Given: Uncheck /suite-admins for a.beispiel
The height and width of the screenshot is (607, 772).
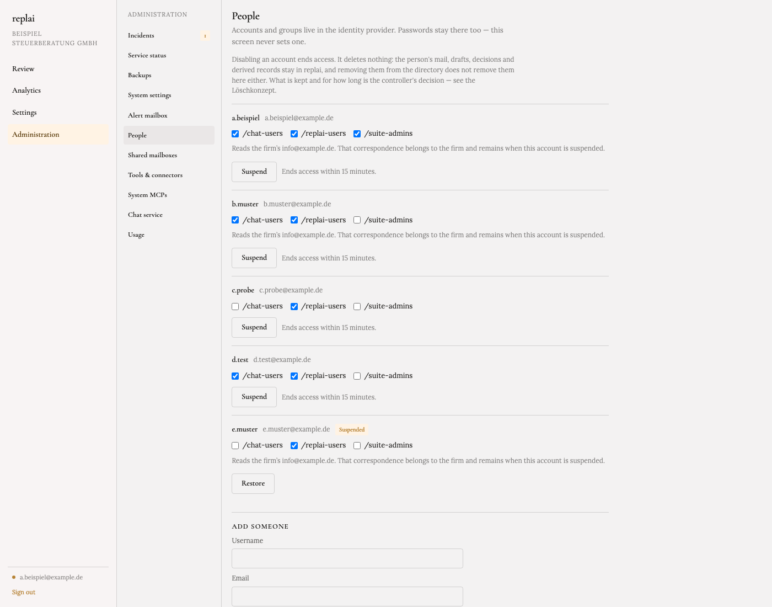Looking at the screenshot, I should pos(357,134).
